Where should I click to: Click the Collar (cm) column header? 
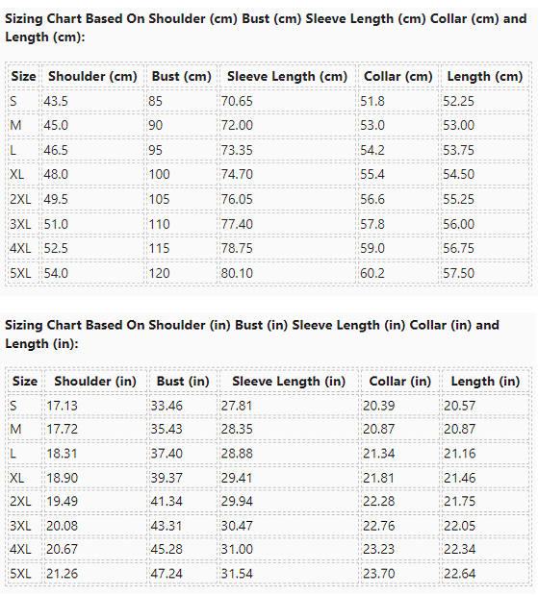coord(398,76)
